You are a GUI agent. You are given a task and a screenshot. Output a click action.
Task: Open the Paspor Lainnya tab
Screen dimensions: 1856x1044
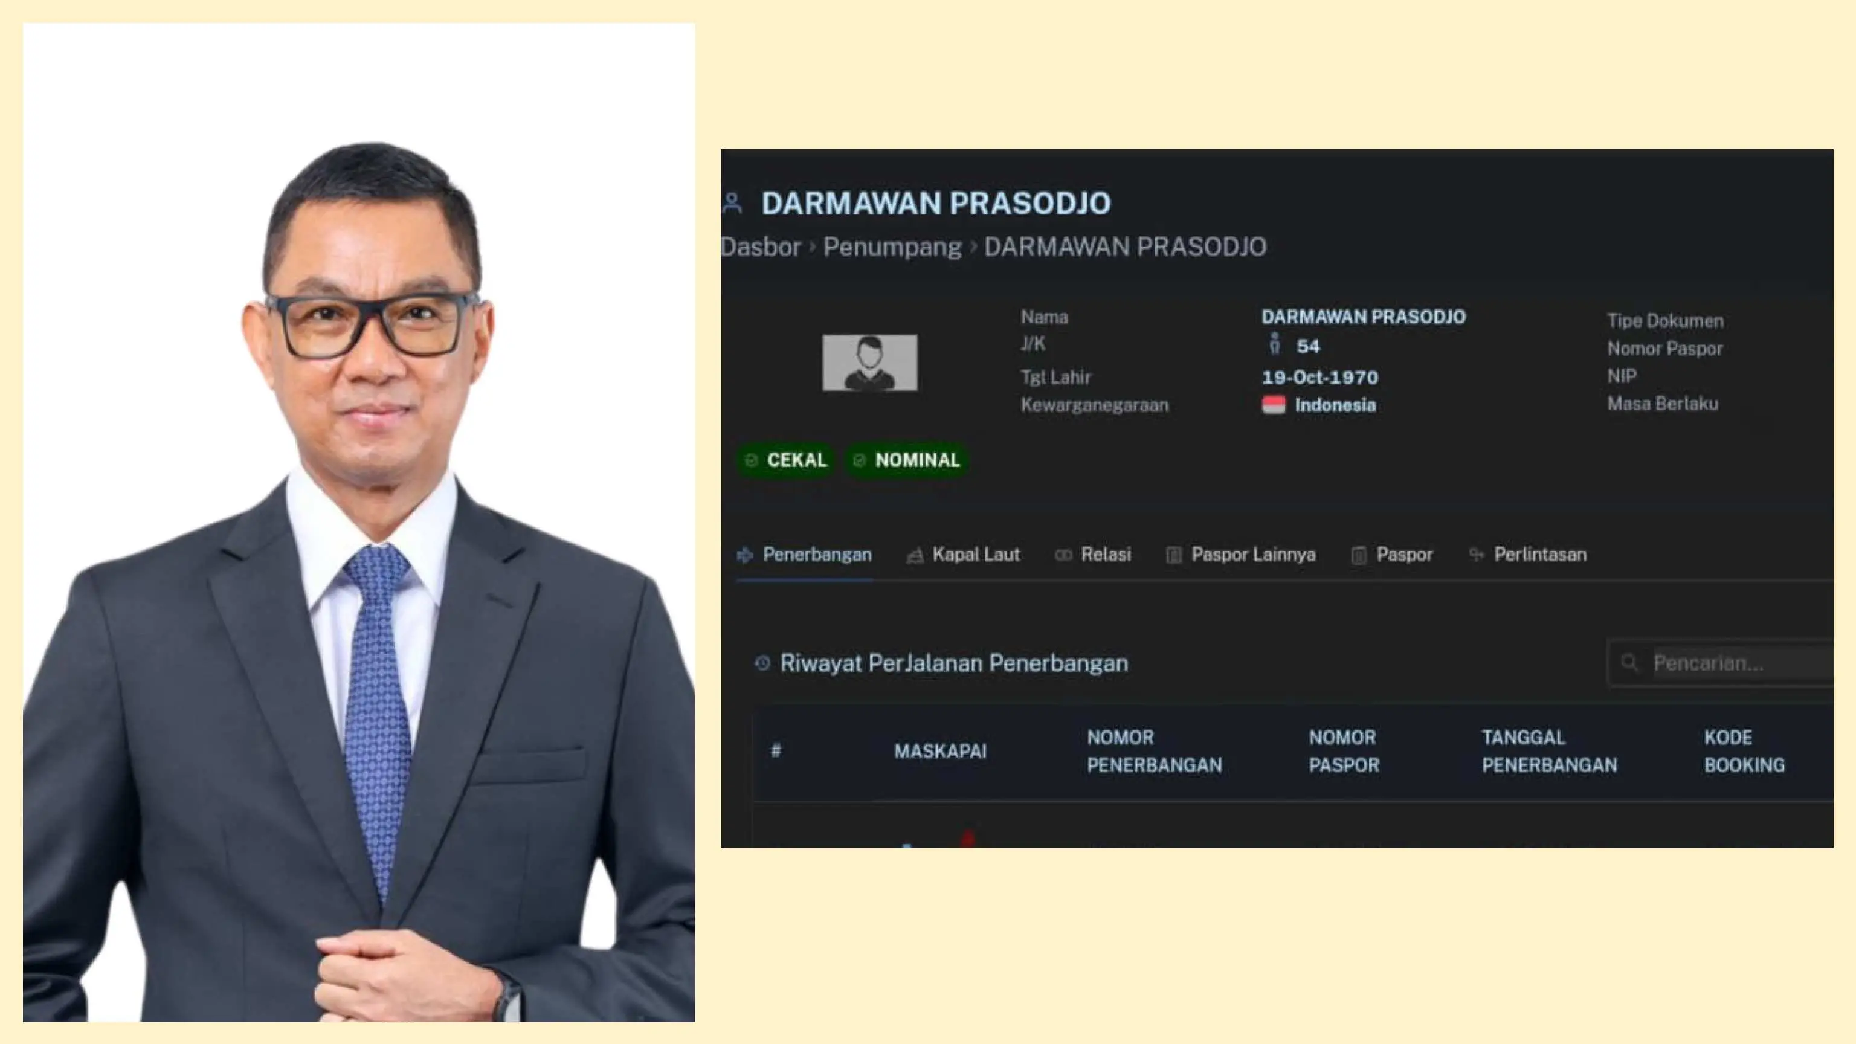[1241, 555]
